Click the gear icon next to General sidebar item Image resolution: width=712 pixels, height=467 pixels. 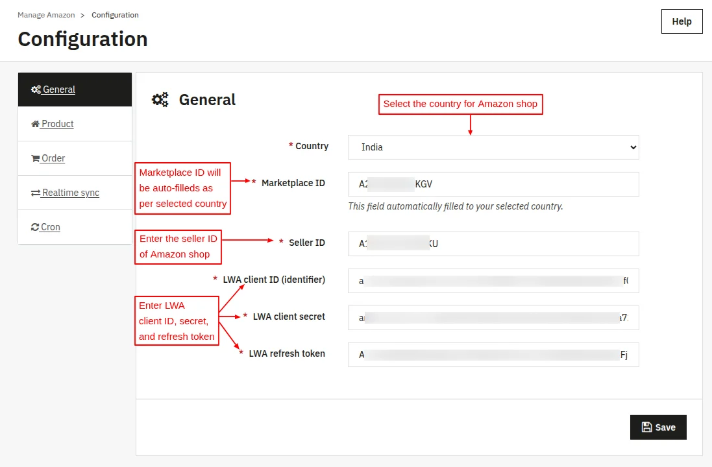click(36, 89)
